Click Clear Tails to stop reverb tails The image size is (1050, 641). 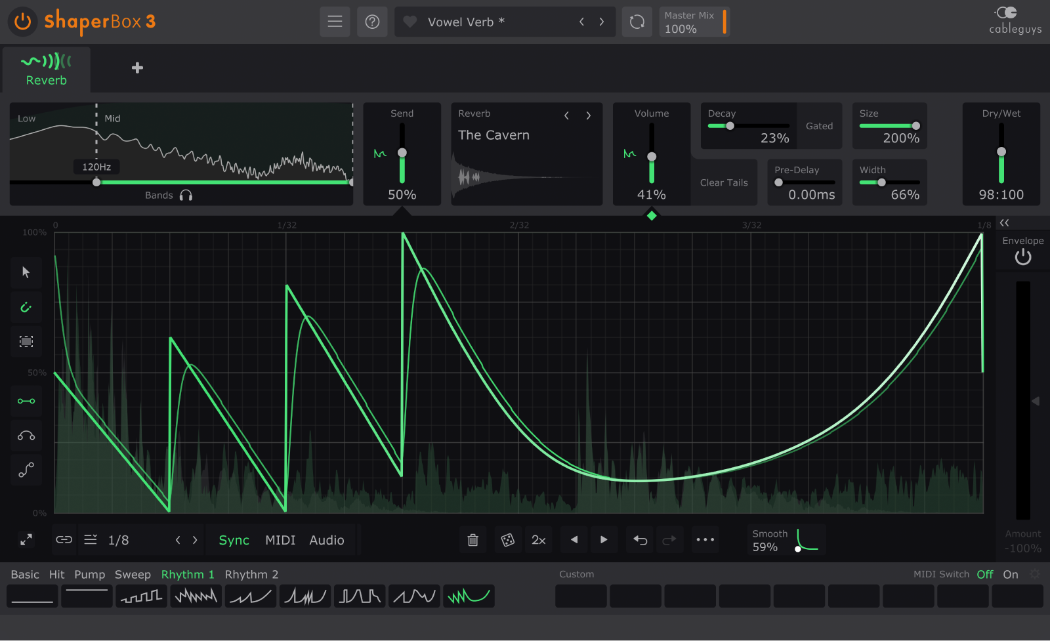tap(724, 182)
